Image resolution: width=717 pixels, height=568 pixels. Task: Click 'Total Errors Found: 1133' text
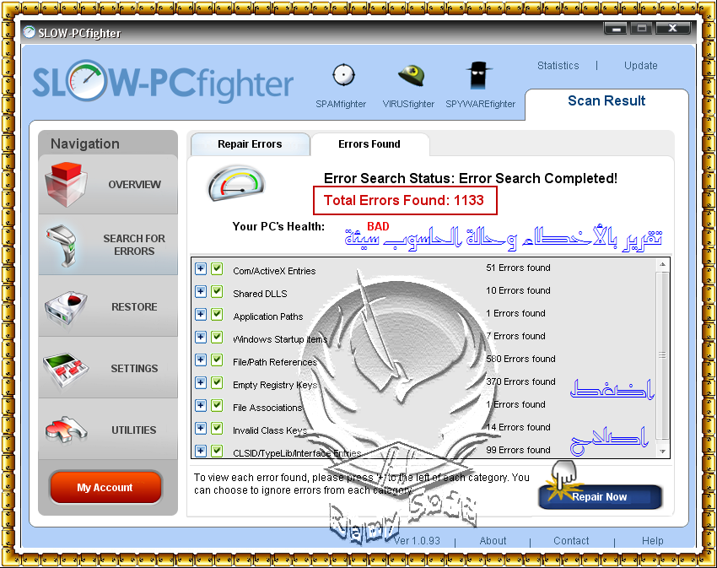click(404, 201)
